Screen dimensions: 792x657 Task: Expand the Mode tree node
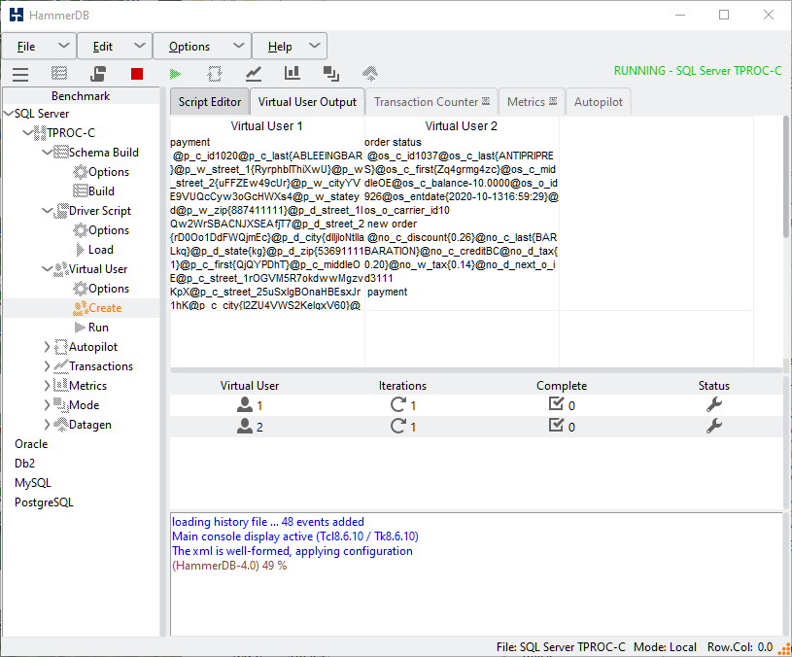pos(47,405)
